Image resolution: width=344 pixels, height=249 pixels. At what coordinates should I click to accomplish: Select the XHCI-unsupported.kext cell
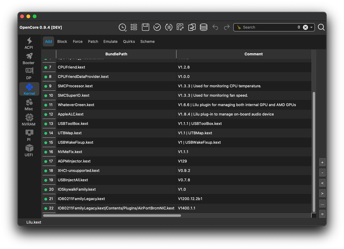click(x=116, y=171)
